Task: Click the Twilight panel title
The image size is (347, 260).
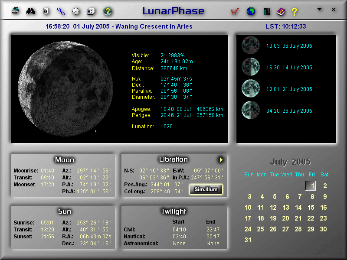Action: (173, 211)
